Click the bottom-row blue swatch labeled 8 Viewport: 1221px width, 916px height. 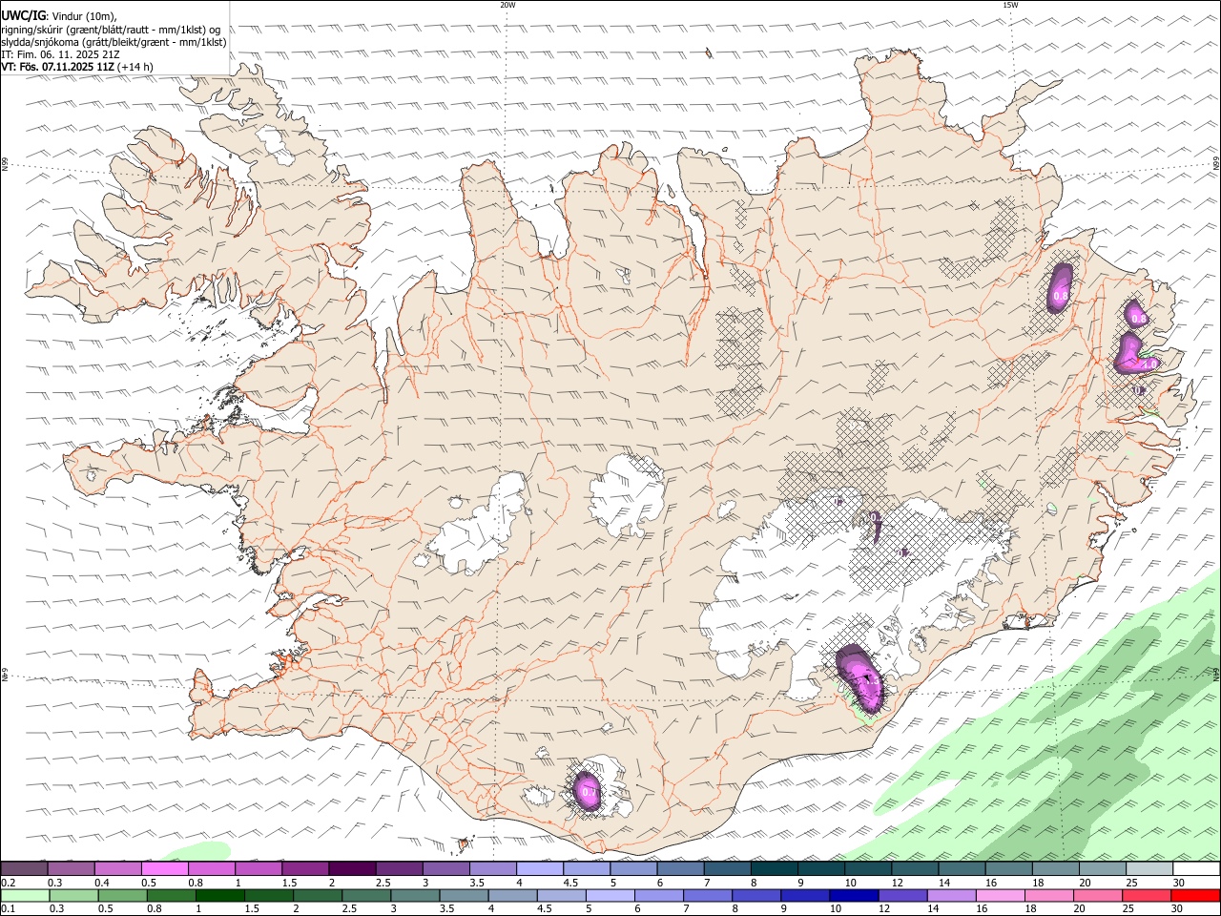point(755,895)
